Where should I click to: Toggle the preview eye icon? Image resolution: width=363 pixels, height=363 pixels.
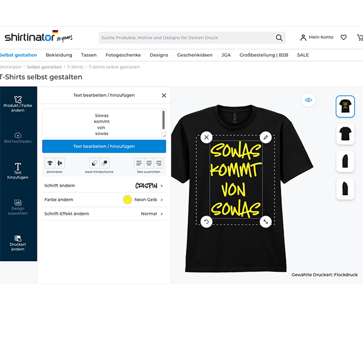click(308, 100)
